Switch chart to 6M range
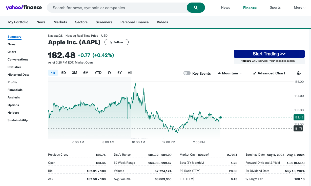The image size is (311, 186). pyautogui.click(x=86, y=73)
